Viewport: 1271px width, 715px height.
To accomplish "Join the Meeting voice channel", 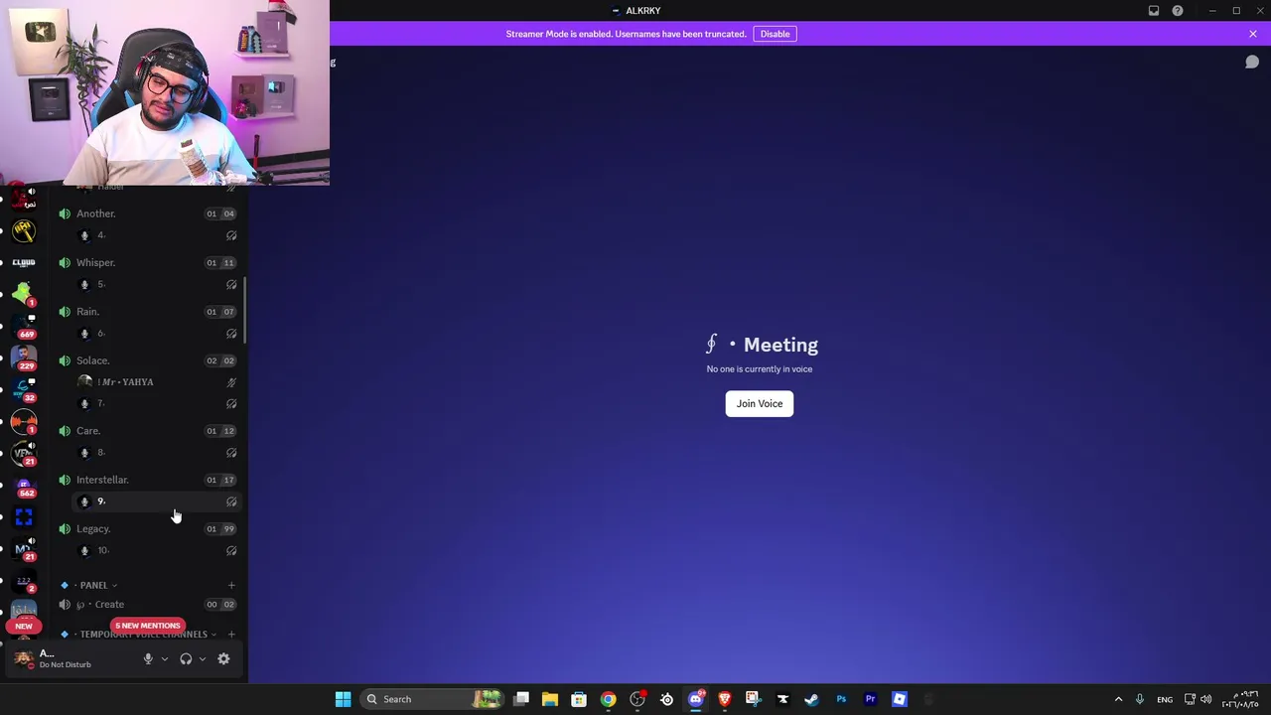I will (x=760, y=403).
